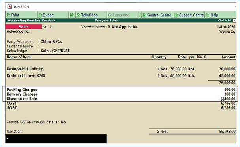
Task: Open the P: Print option
Action: [21, 15]
